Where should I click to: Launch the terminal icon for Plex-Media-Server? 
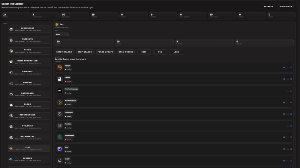point(288,102)
